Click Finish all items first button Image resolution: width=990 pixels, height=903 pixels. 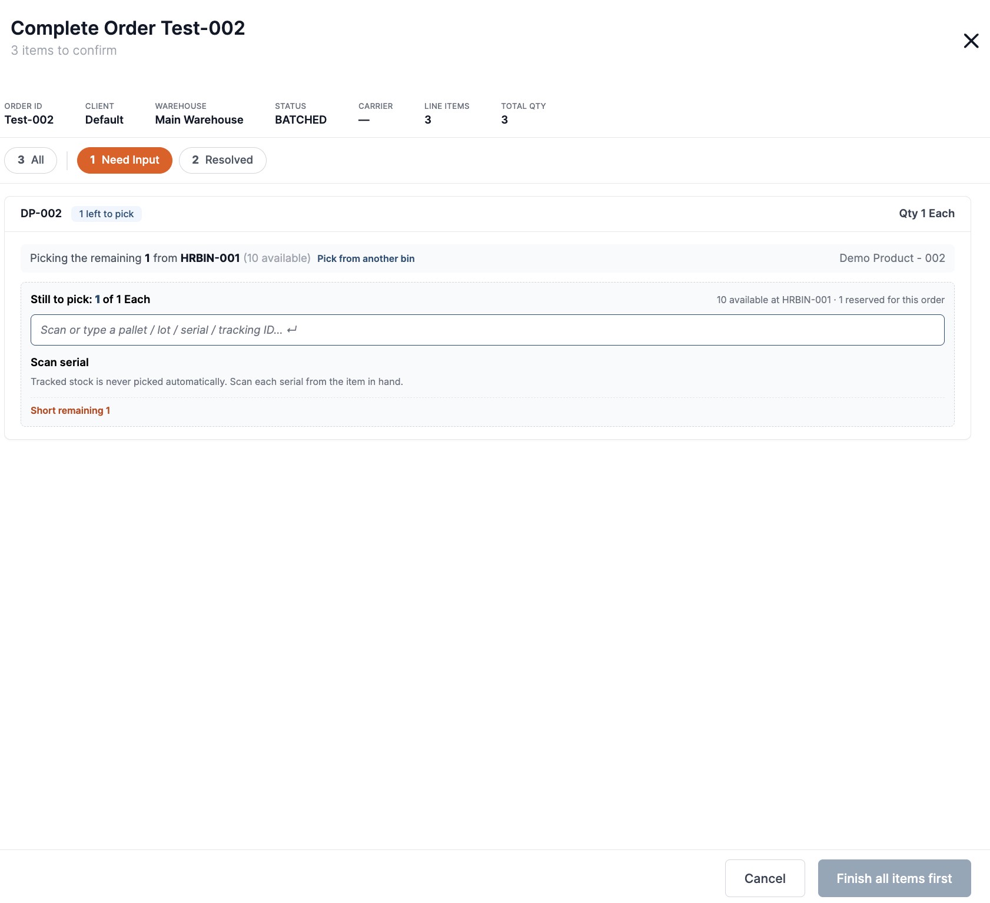coord(894,878)
